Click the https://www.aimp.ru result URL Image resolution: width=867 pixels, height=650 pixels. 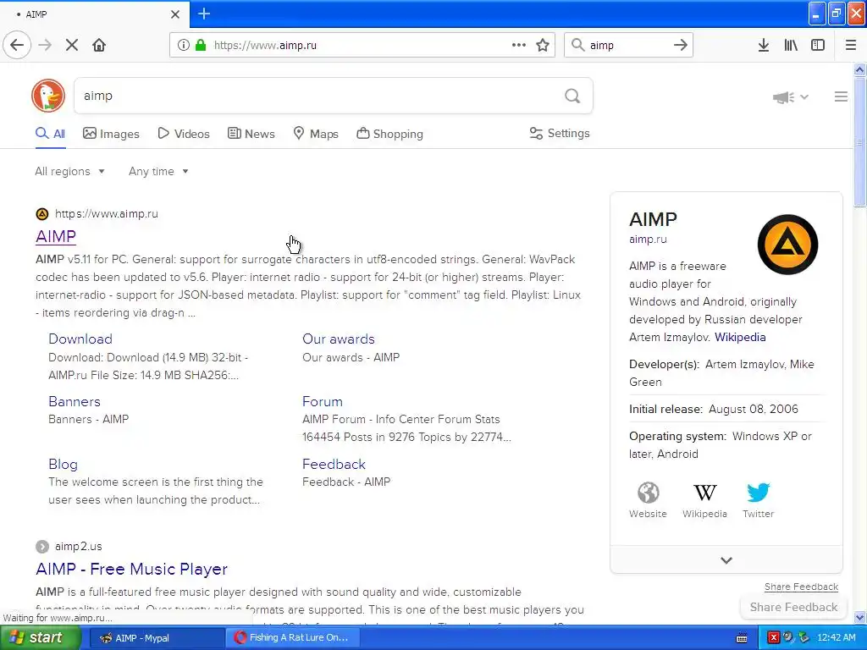click(106, 214)
